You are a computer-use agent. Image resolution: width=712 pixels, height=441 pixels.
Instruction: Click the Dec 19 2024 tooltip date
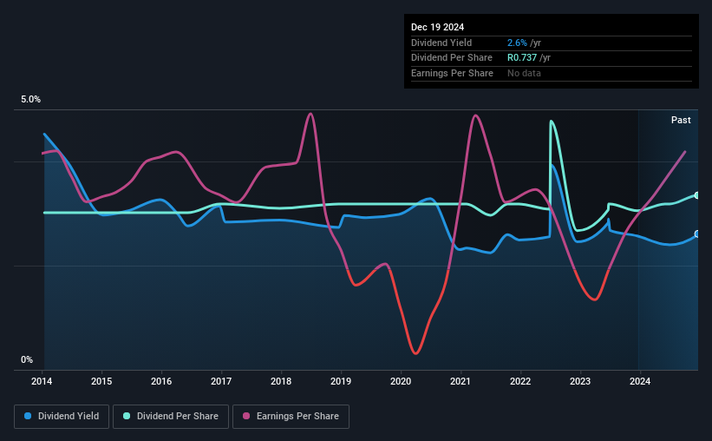[437, 27]
